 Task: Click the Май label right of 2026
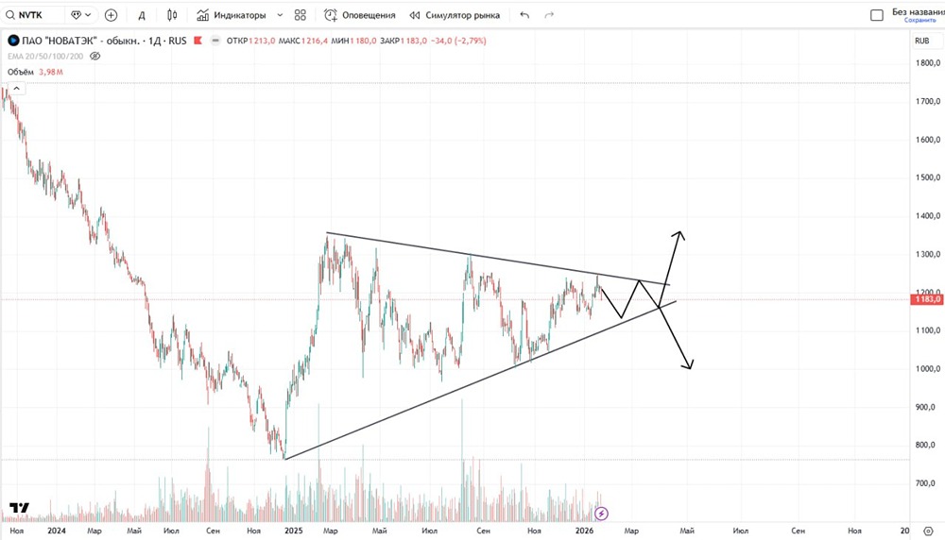(x=687, y=531)
